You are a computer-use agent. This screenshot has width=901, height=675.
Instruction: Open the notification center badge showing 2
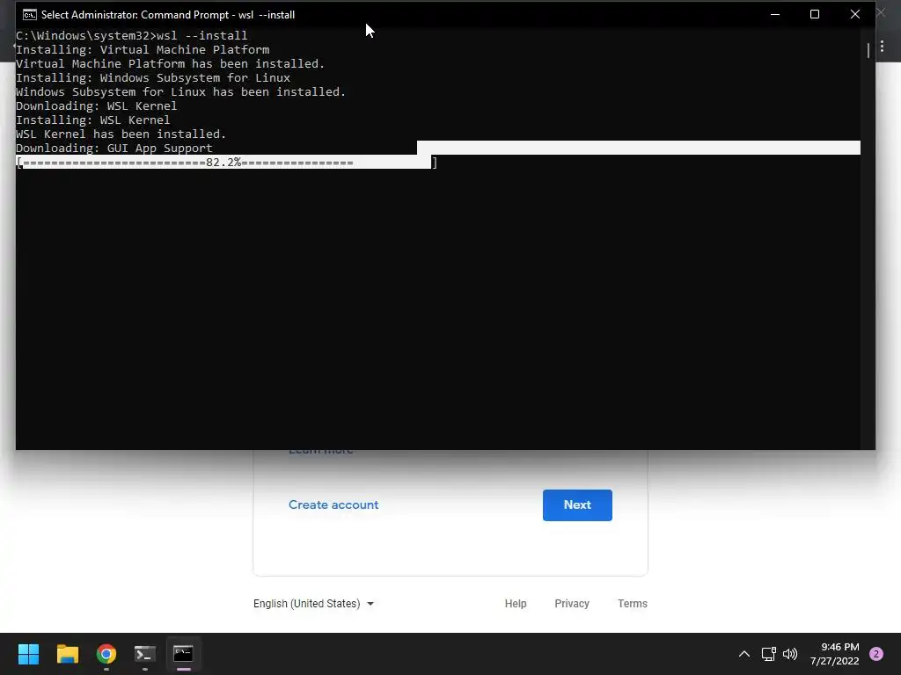pyautogui.click(x=876, y=654)
